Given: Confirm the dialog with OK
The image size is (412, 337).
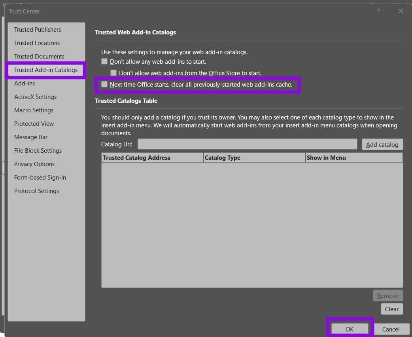Looking at the screenshot, I should [350, 329].
